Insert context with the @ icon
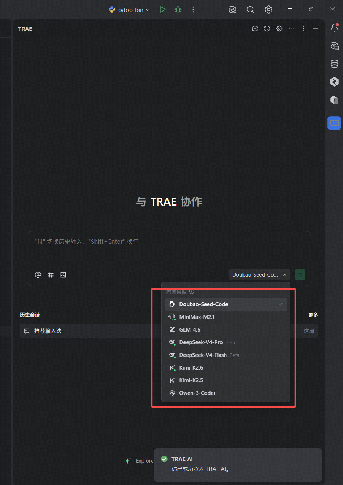The height and width of the screenshot is (485, 343). pos(38,275)
